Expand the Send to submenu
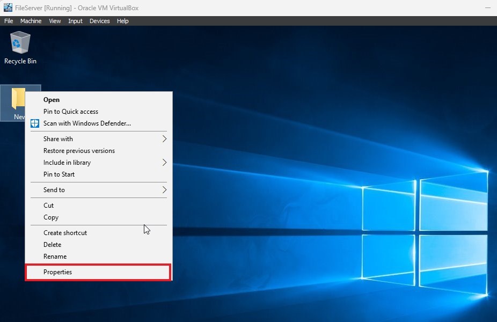This screenshot has height=322, width=497. (x=164, y=190)
